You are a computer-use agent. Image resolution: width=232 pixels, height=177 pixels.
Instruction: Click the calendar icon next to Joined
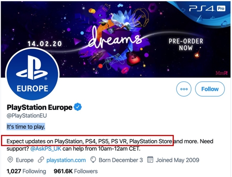[151, 160]
